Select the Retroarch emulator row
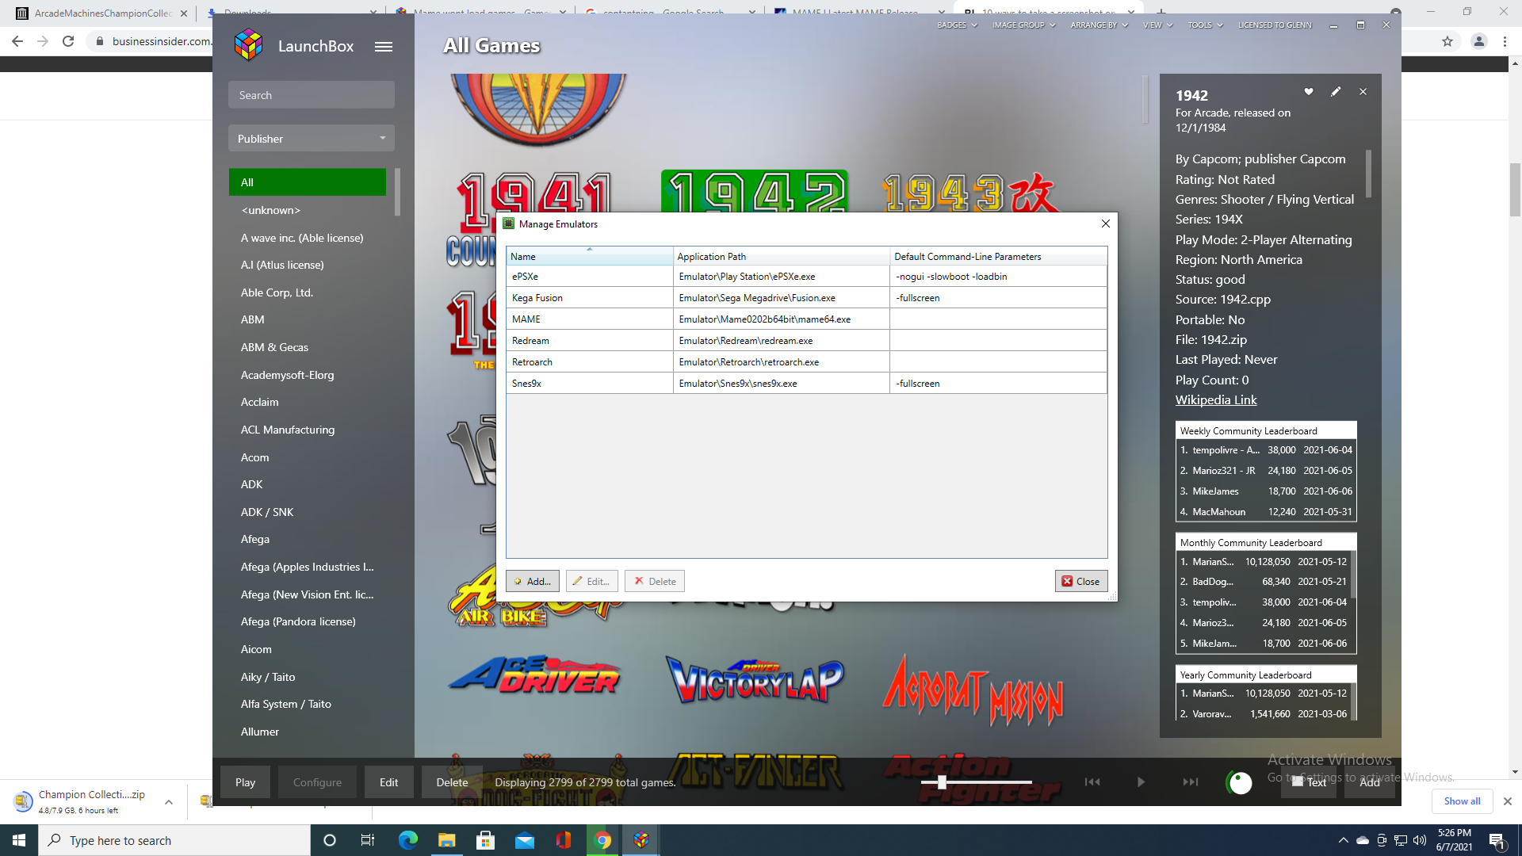Screen dimensions: 1522x856 point(807,362)
